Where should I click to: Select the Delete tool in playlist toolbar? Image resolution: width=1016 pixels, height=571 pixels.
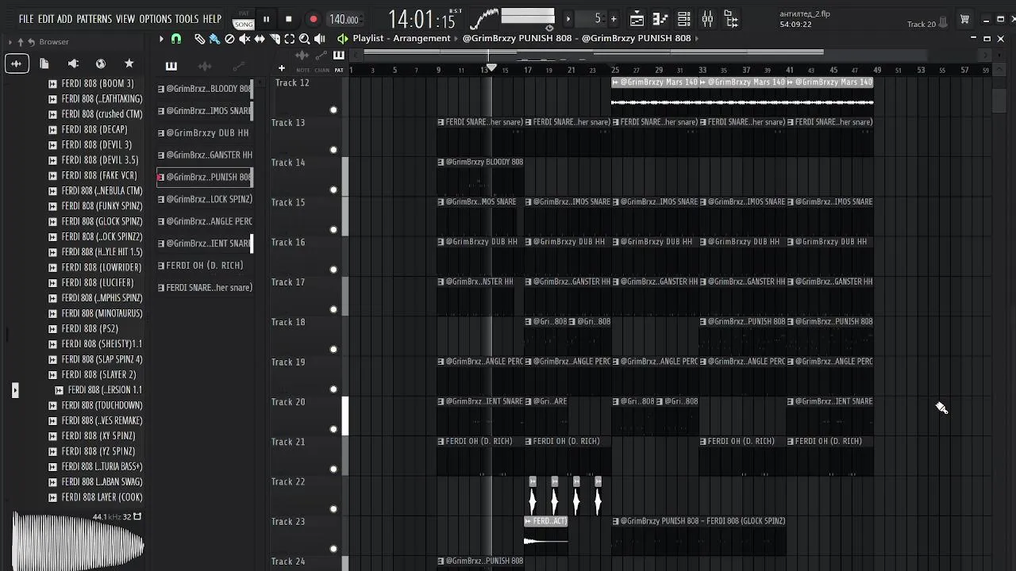[x=229, y=38]
